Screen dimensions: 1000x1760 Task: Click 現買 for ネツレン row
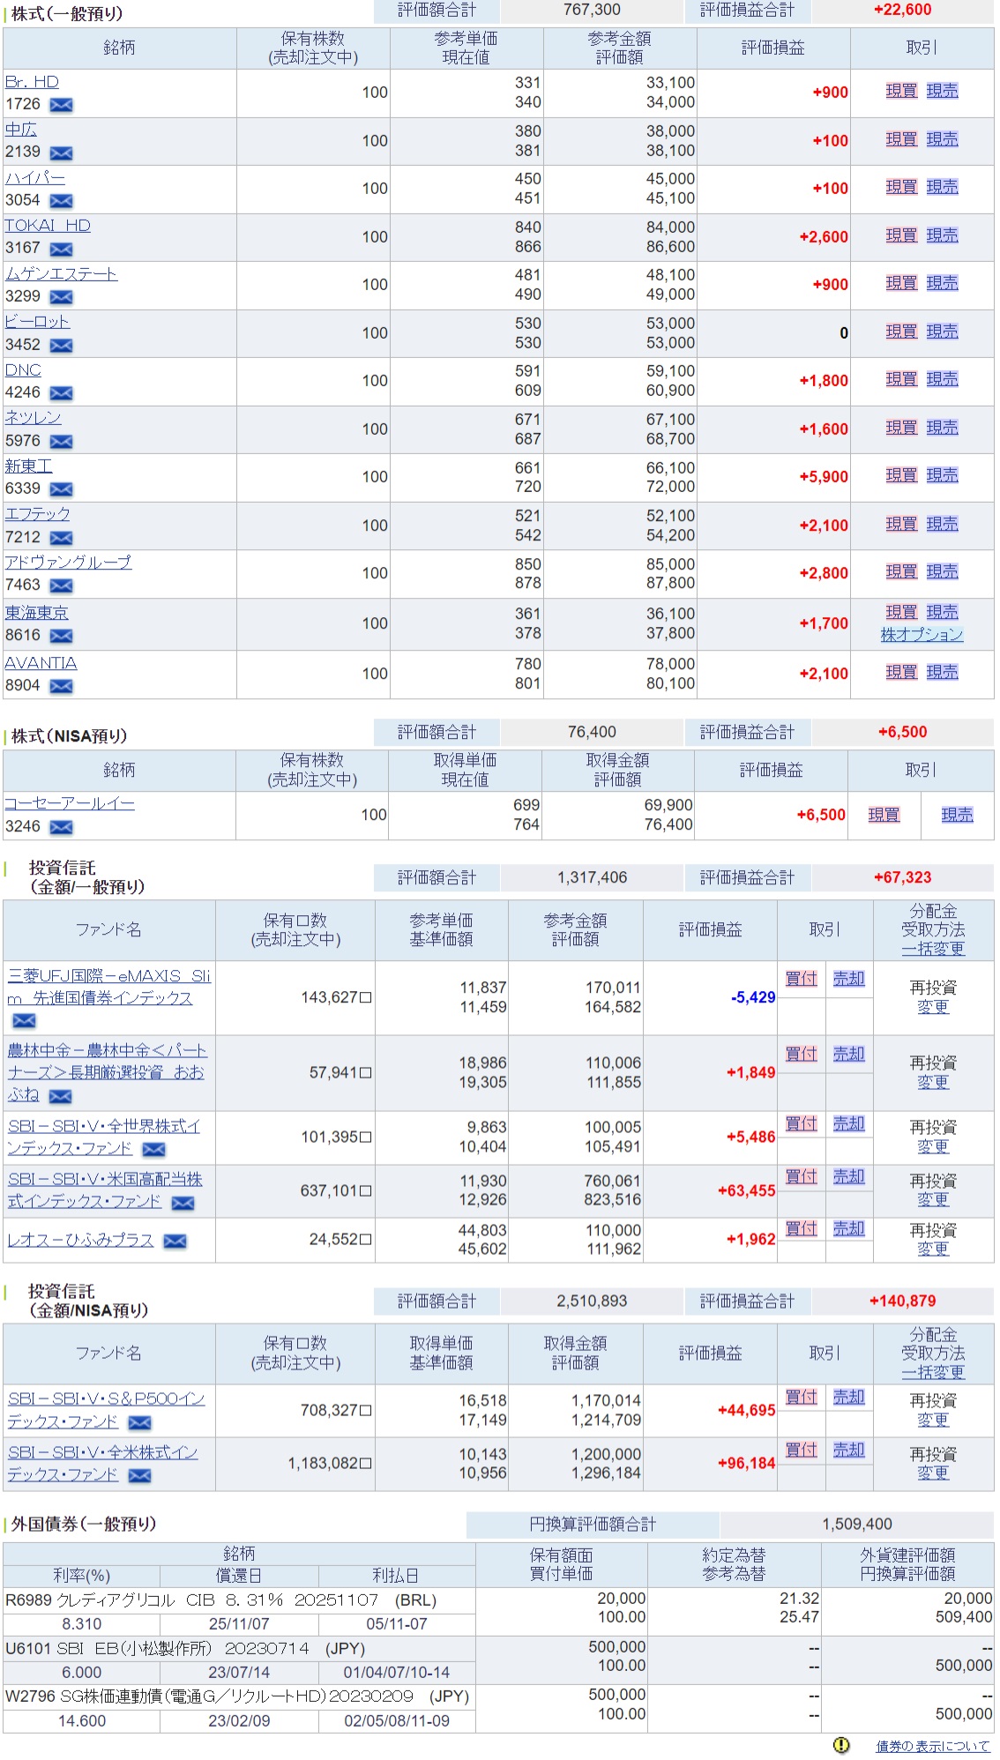pos(901,428)
